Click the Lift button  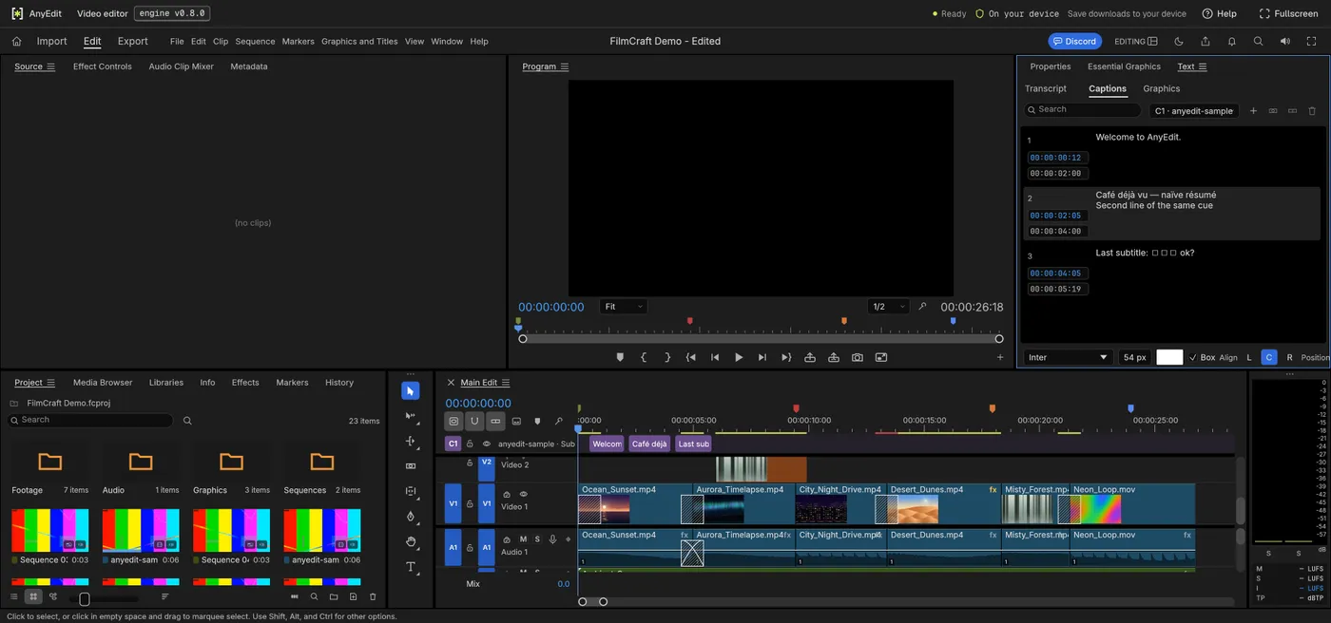click(810, 357)
